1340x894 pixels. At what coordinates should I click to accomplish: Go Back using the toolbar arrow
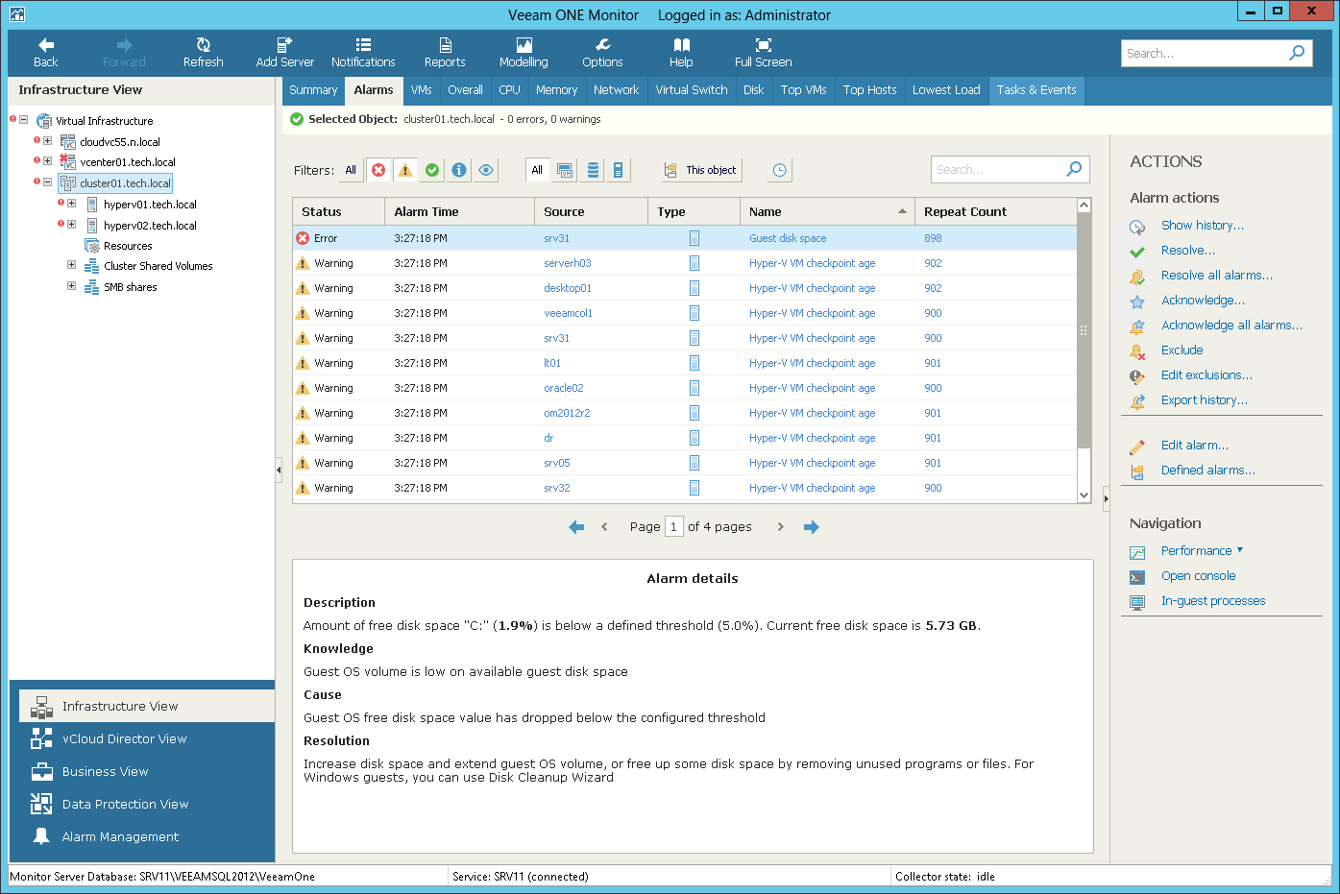click(x=45, y=53)
